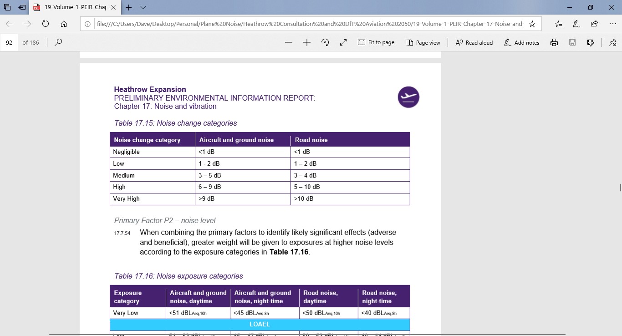Toggle Fit to page view

pos(376,42)
